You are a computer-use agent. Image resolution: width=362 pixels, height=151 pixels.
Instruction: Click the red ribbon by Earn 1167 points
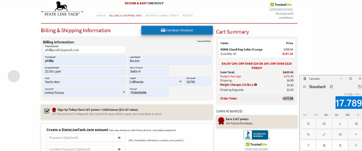pyautogui.click(x=221, y=121)
